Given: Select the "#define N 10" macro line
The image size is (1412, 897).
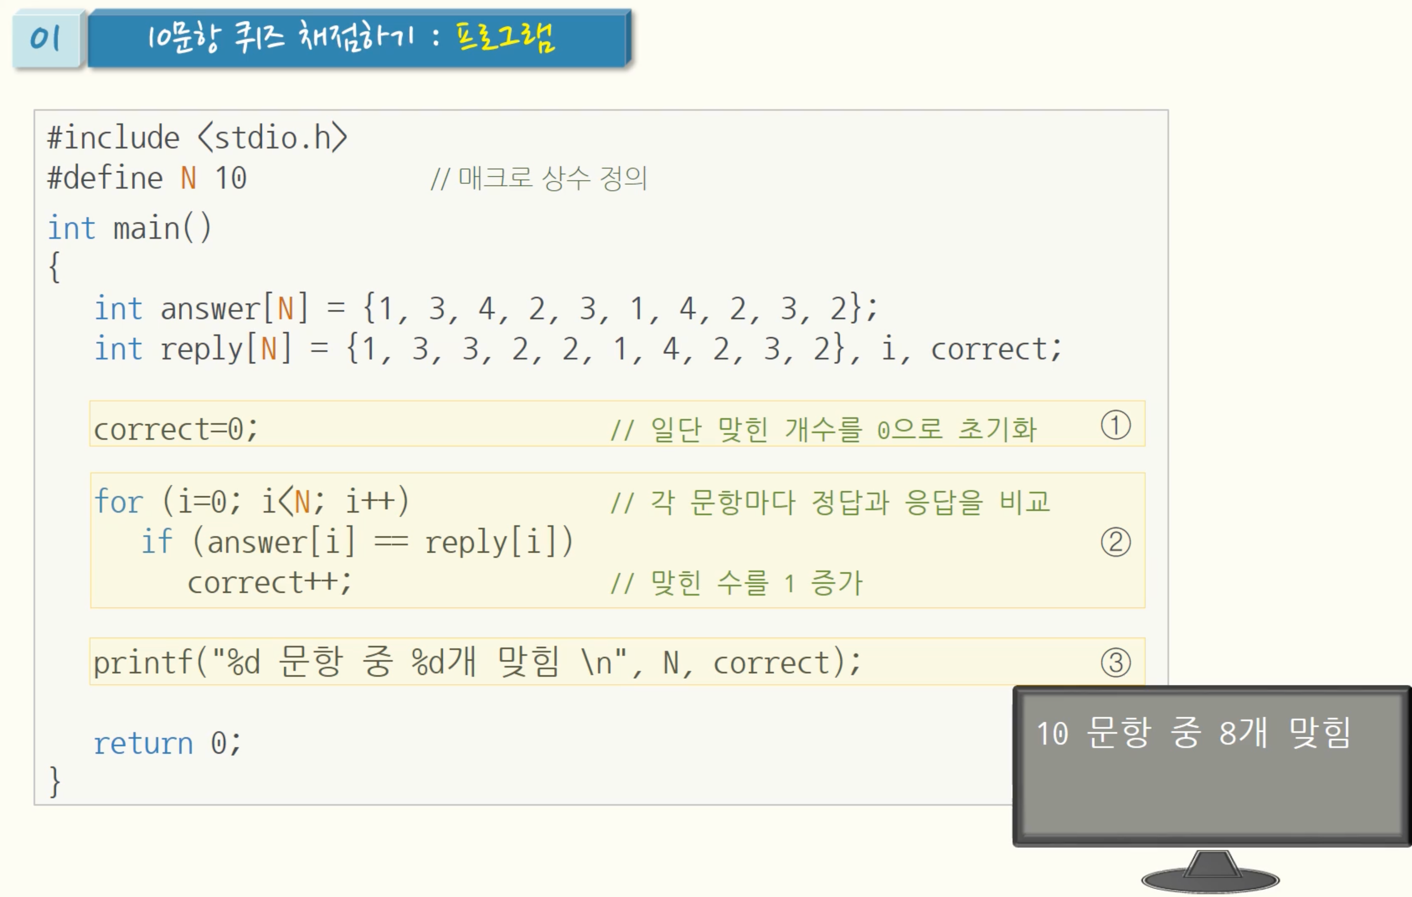Looking at the screenshot, I should tap(147, 178).
